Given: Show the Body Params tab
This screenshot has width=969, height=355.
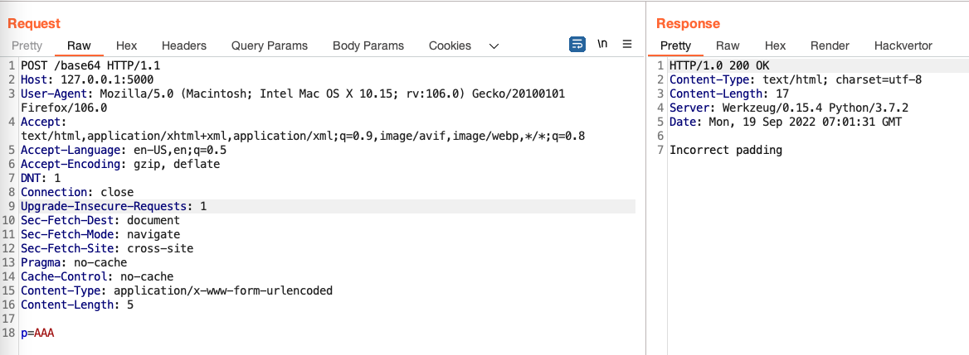Looking at the screenshot, I should click(368, 46).
